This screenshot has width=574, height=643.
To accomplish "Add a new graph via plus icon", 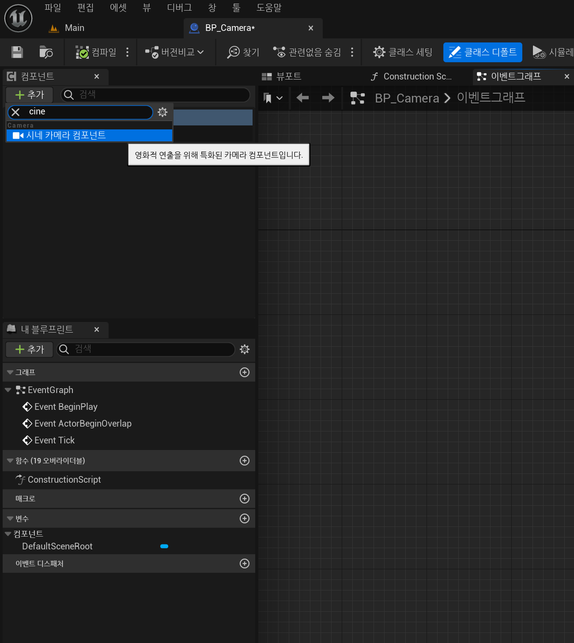I will (x=245, y=372).
